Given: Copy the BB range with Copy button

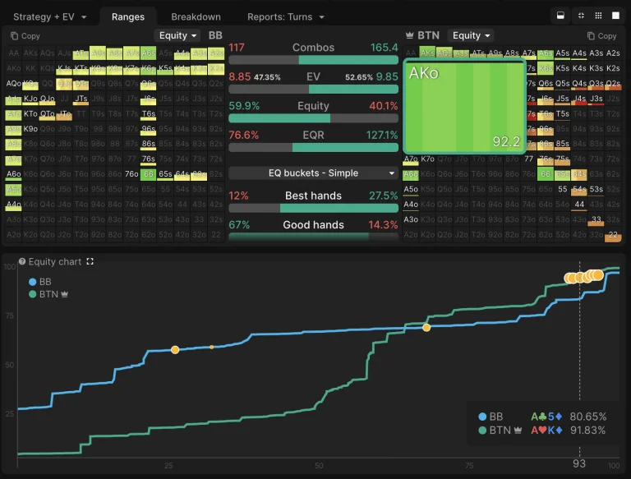Looking at the screenshot, I should click(x=25, y=36).
